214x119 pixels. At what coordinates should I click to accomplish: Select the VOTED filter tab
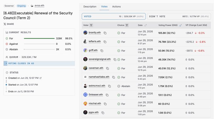114,16
